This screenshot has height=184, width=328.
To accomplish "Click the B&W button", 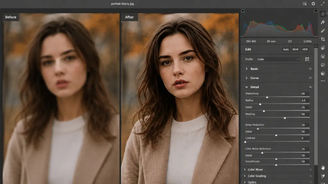I will point(295,50).
